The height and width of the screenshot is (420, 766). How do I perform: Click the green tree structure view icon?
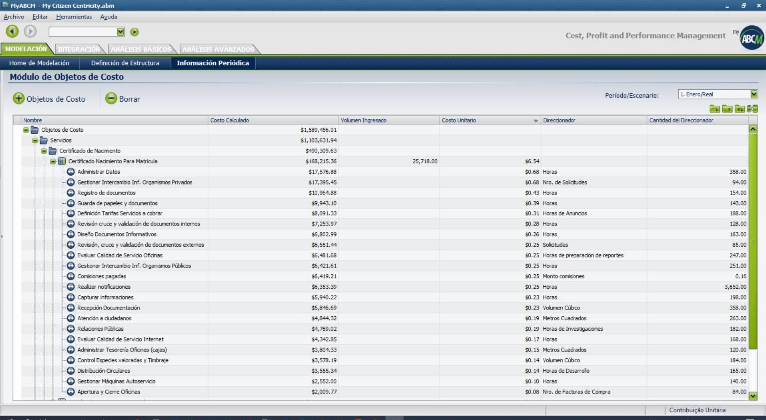point(752,109)
